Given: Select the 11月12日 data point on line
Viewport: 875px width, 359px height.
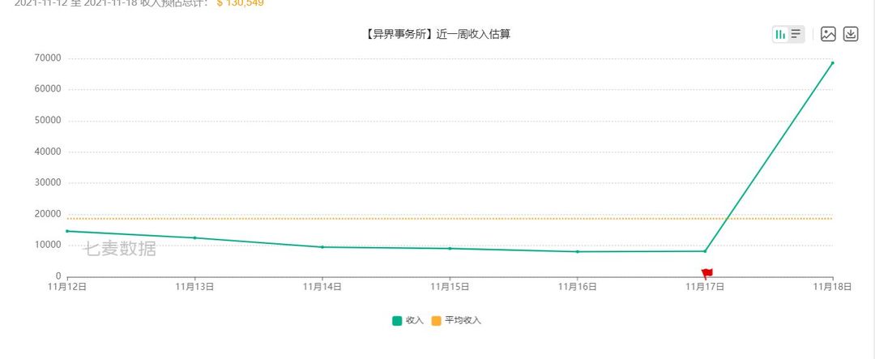Looking at the screenshot, I should pos(67,231).
